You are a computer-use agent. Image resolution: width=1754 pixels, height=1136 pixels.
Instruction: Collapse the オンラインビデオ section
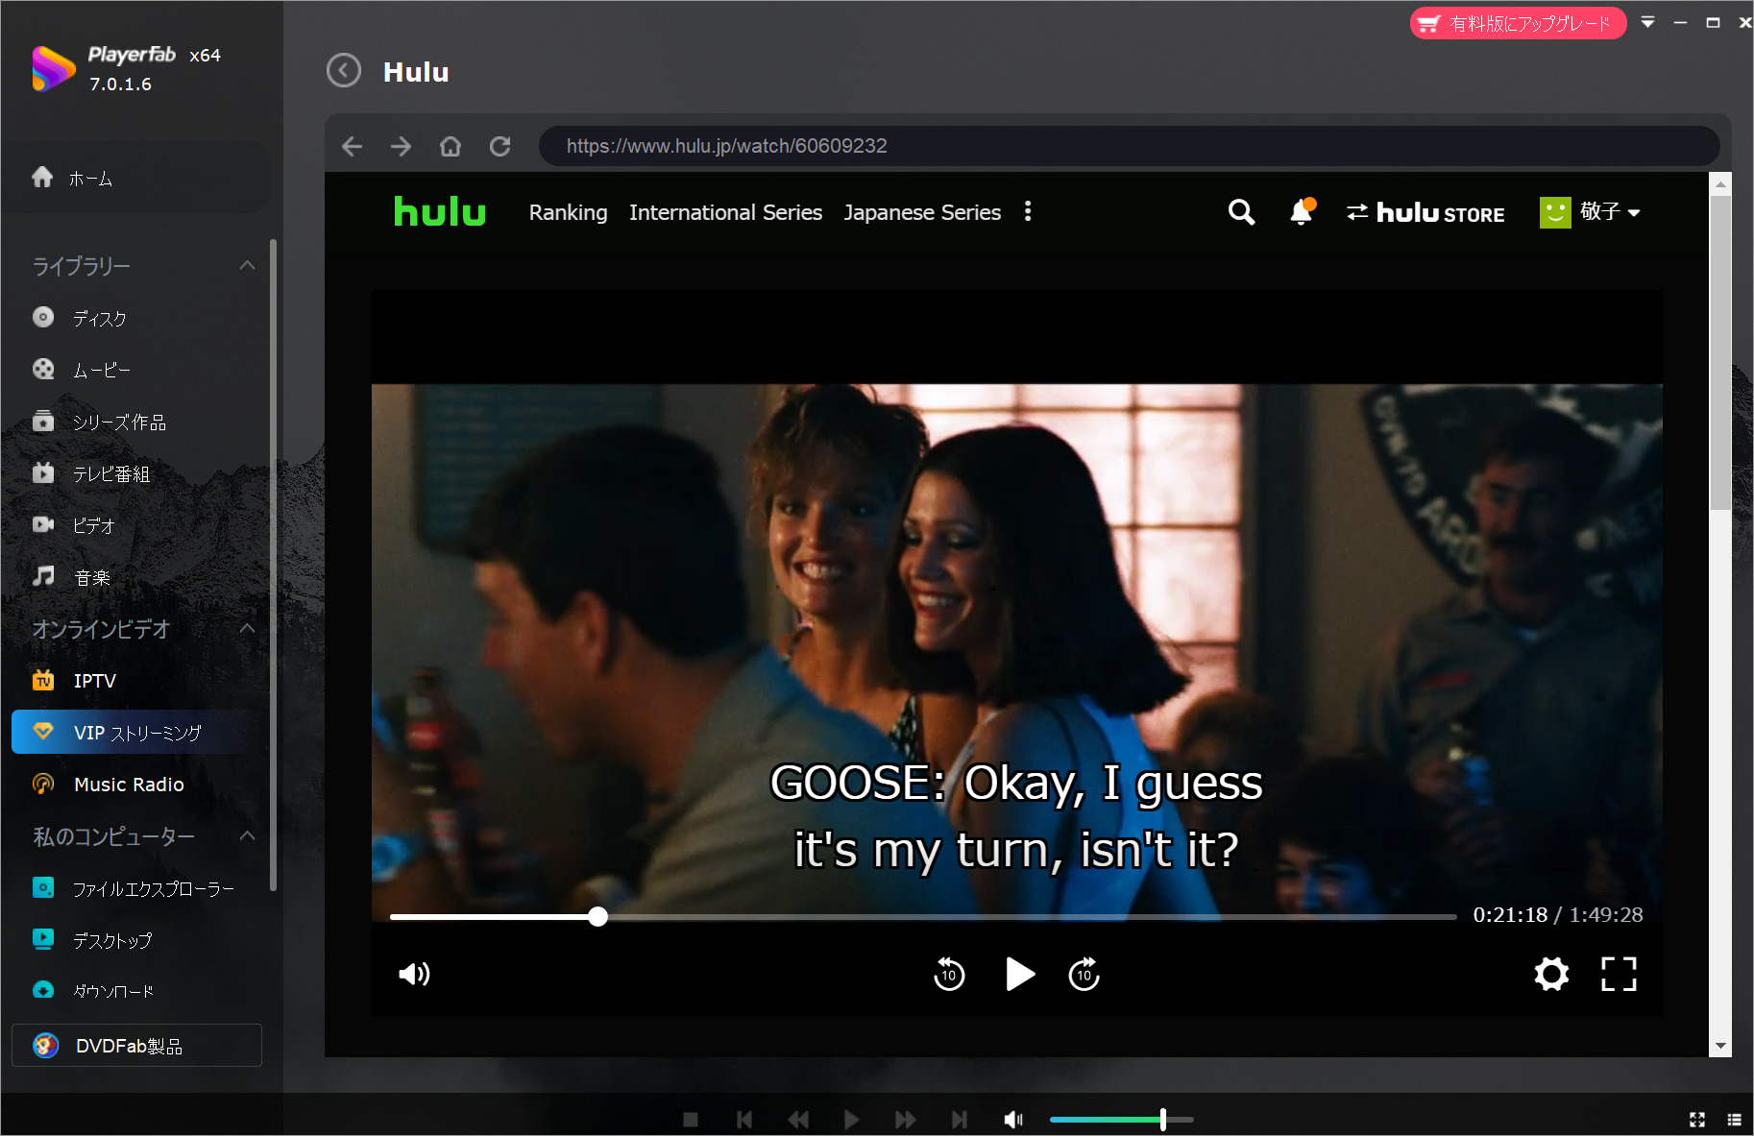(247, 628)
